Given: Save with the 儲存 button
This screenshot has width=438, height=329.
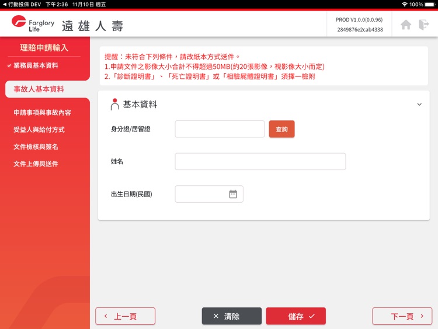Looking at the screenshot, I should click(296, 316).
